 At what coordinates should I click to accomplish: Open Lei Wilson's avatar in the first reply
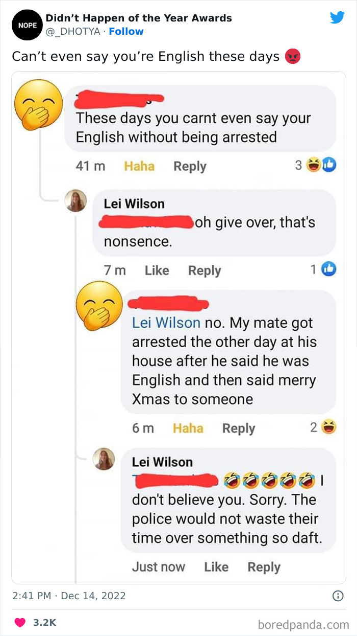point(76,201)
